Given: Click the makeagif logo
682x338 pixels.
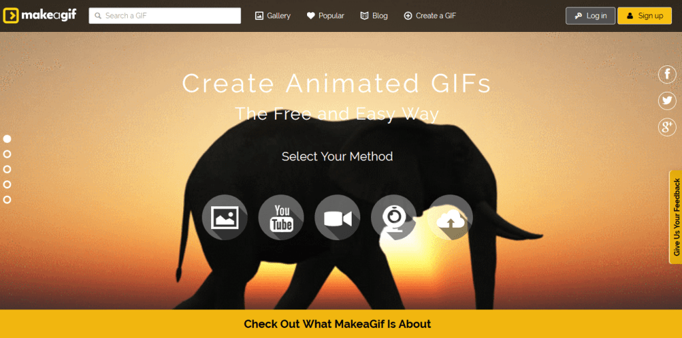Looking at the screenshot, I should pyautogui.click(x=39, y=16).
